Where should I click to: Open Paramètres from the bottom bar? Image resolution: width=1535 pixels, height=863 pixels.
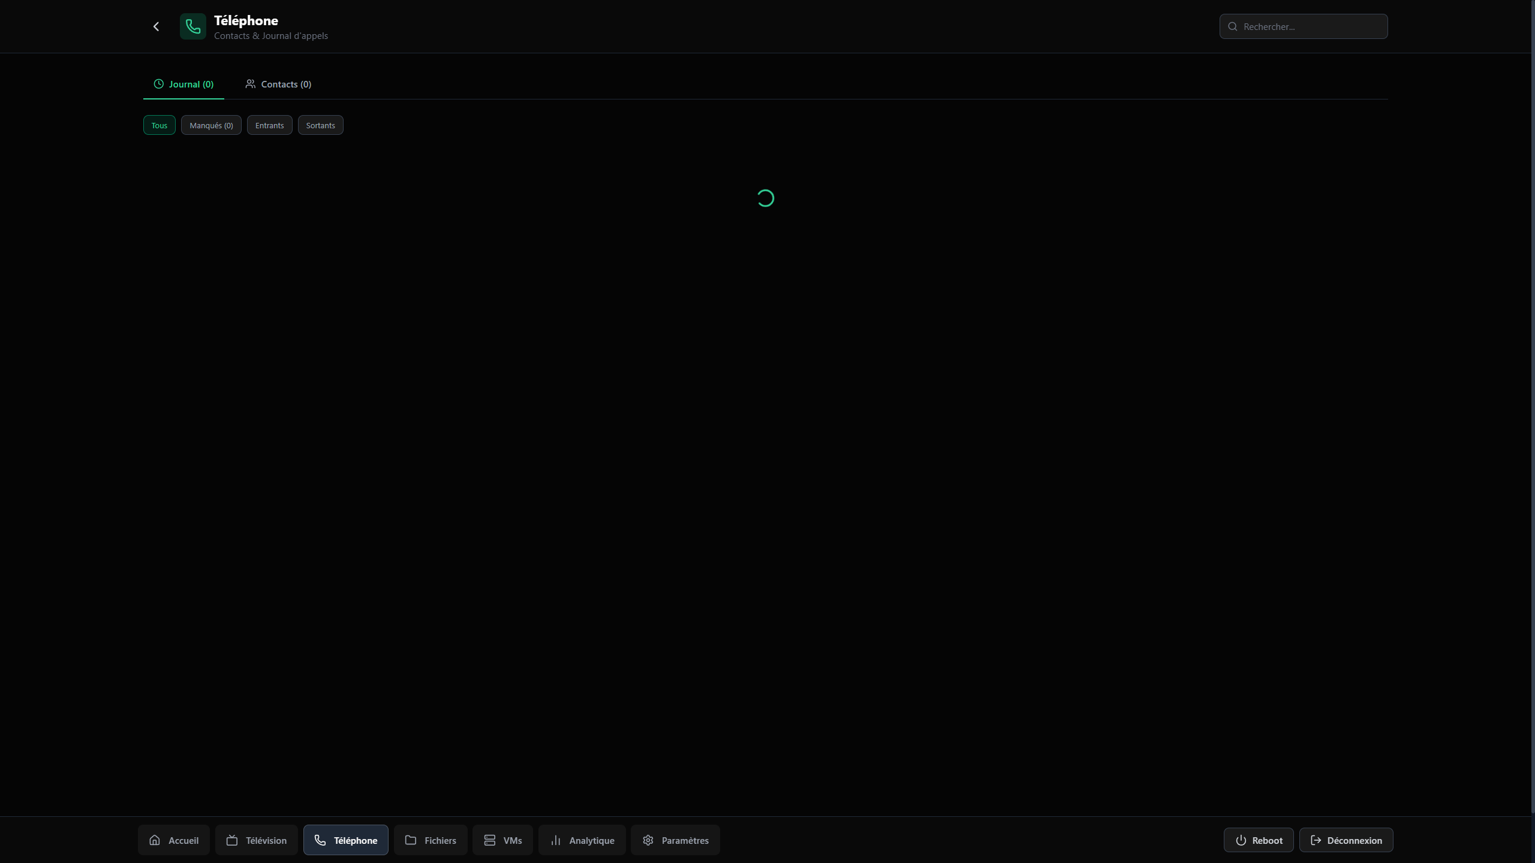pos(675,840)
